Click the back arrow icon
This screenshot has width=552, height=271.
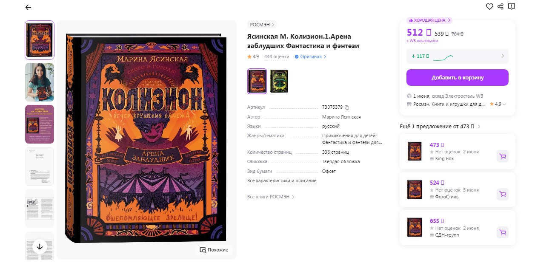pyautogui.click(x=28, y=7)
